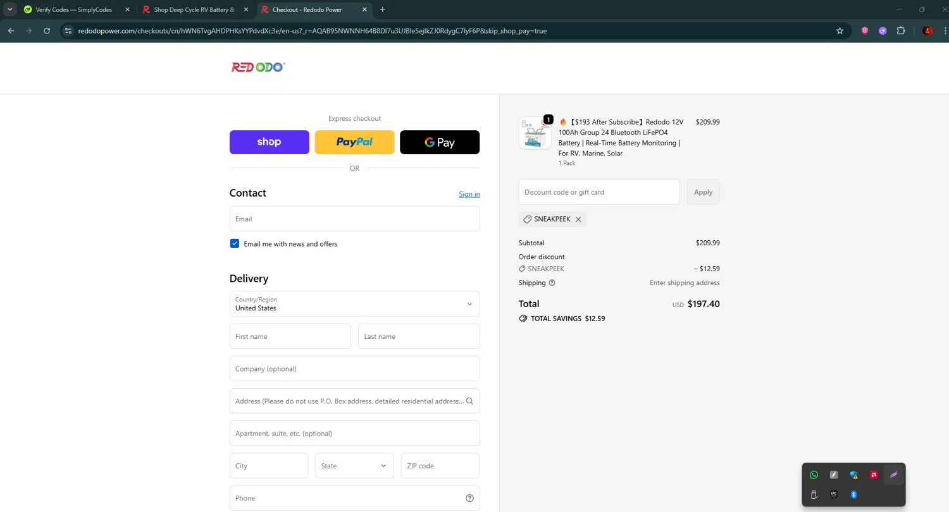Click the WhatsApp tray icon
The height and width of the screenshot is (512, 949).
pos(814,475)
